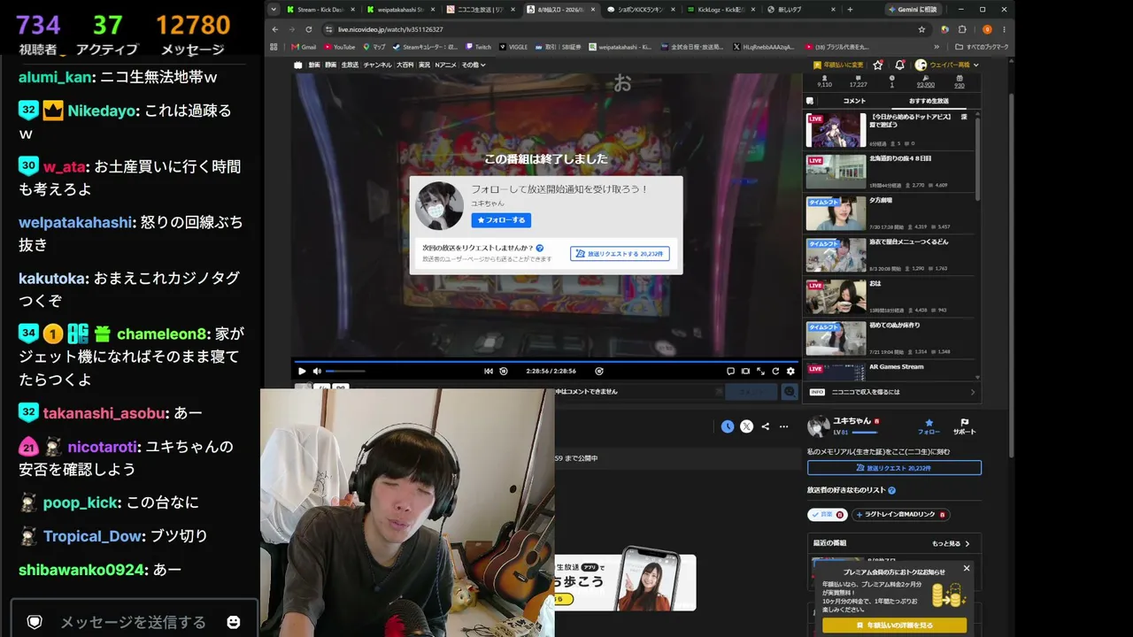Switch the player to fullscreen
The height and width of the screenshot is (637, 1133).
(760, 372)
